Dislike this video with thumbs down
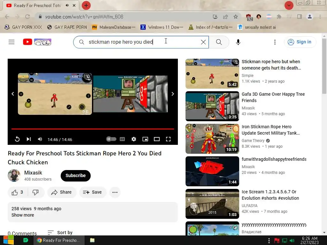 point(35,192)
